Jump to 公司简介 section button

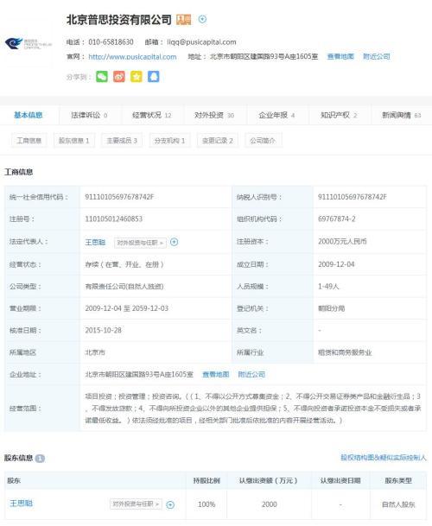point(263,140)
